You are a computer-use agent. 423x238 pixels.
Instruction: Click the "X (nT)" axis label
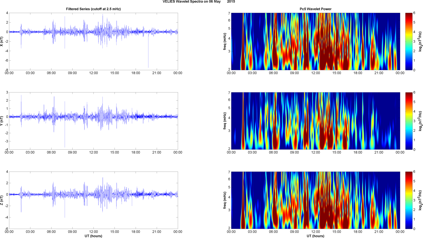2,41
